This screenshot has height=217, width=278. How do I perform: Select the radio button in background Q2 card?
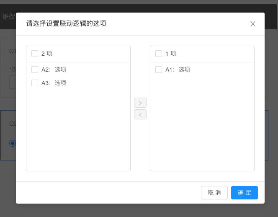(13, 143)
